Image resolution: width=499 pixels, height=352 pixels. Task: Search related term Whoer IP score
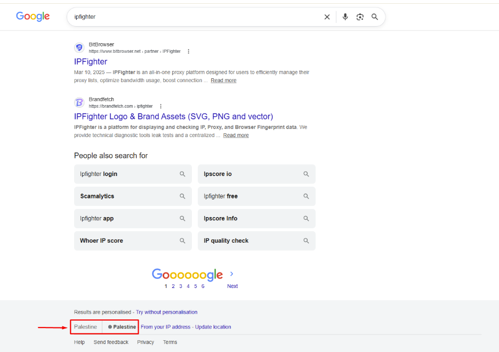click(x=133, y=241)
